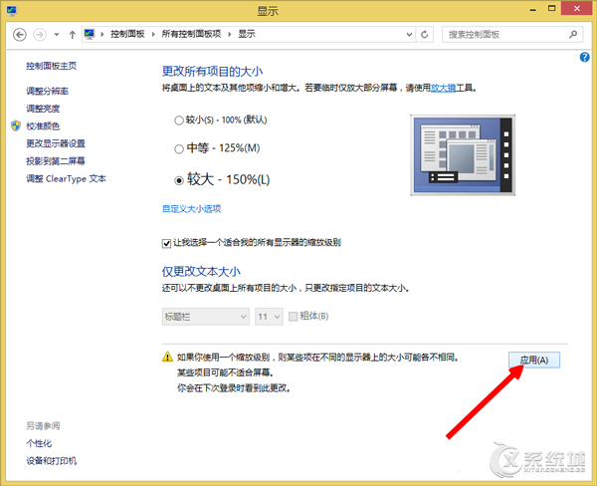Go to 控制面板主页
Image resolution: width=597 pixels, height=486 pixels.
pos(52,66)
